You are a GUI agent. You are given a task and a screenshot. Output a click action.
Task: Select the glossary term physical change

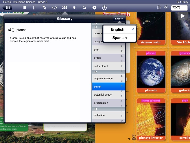(108, 78)
